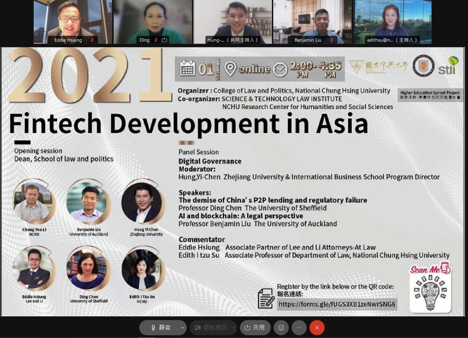Click the Scan Me QR code
Screen dimensions: 468x338
tap(430, 293)
